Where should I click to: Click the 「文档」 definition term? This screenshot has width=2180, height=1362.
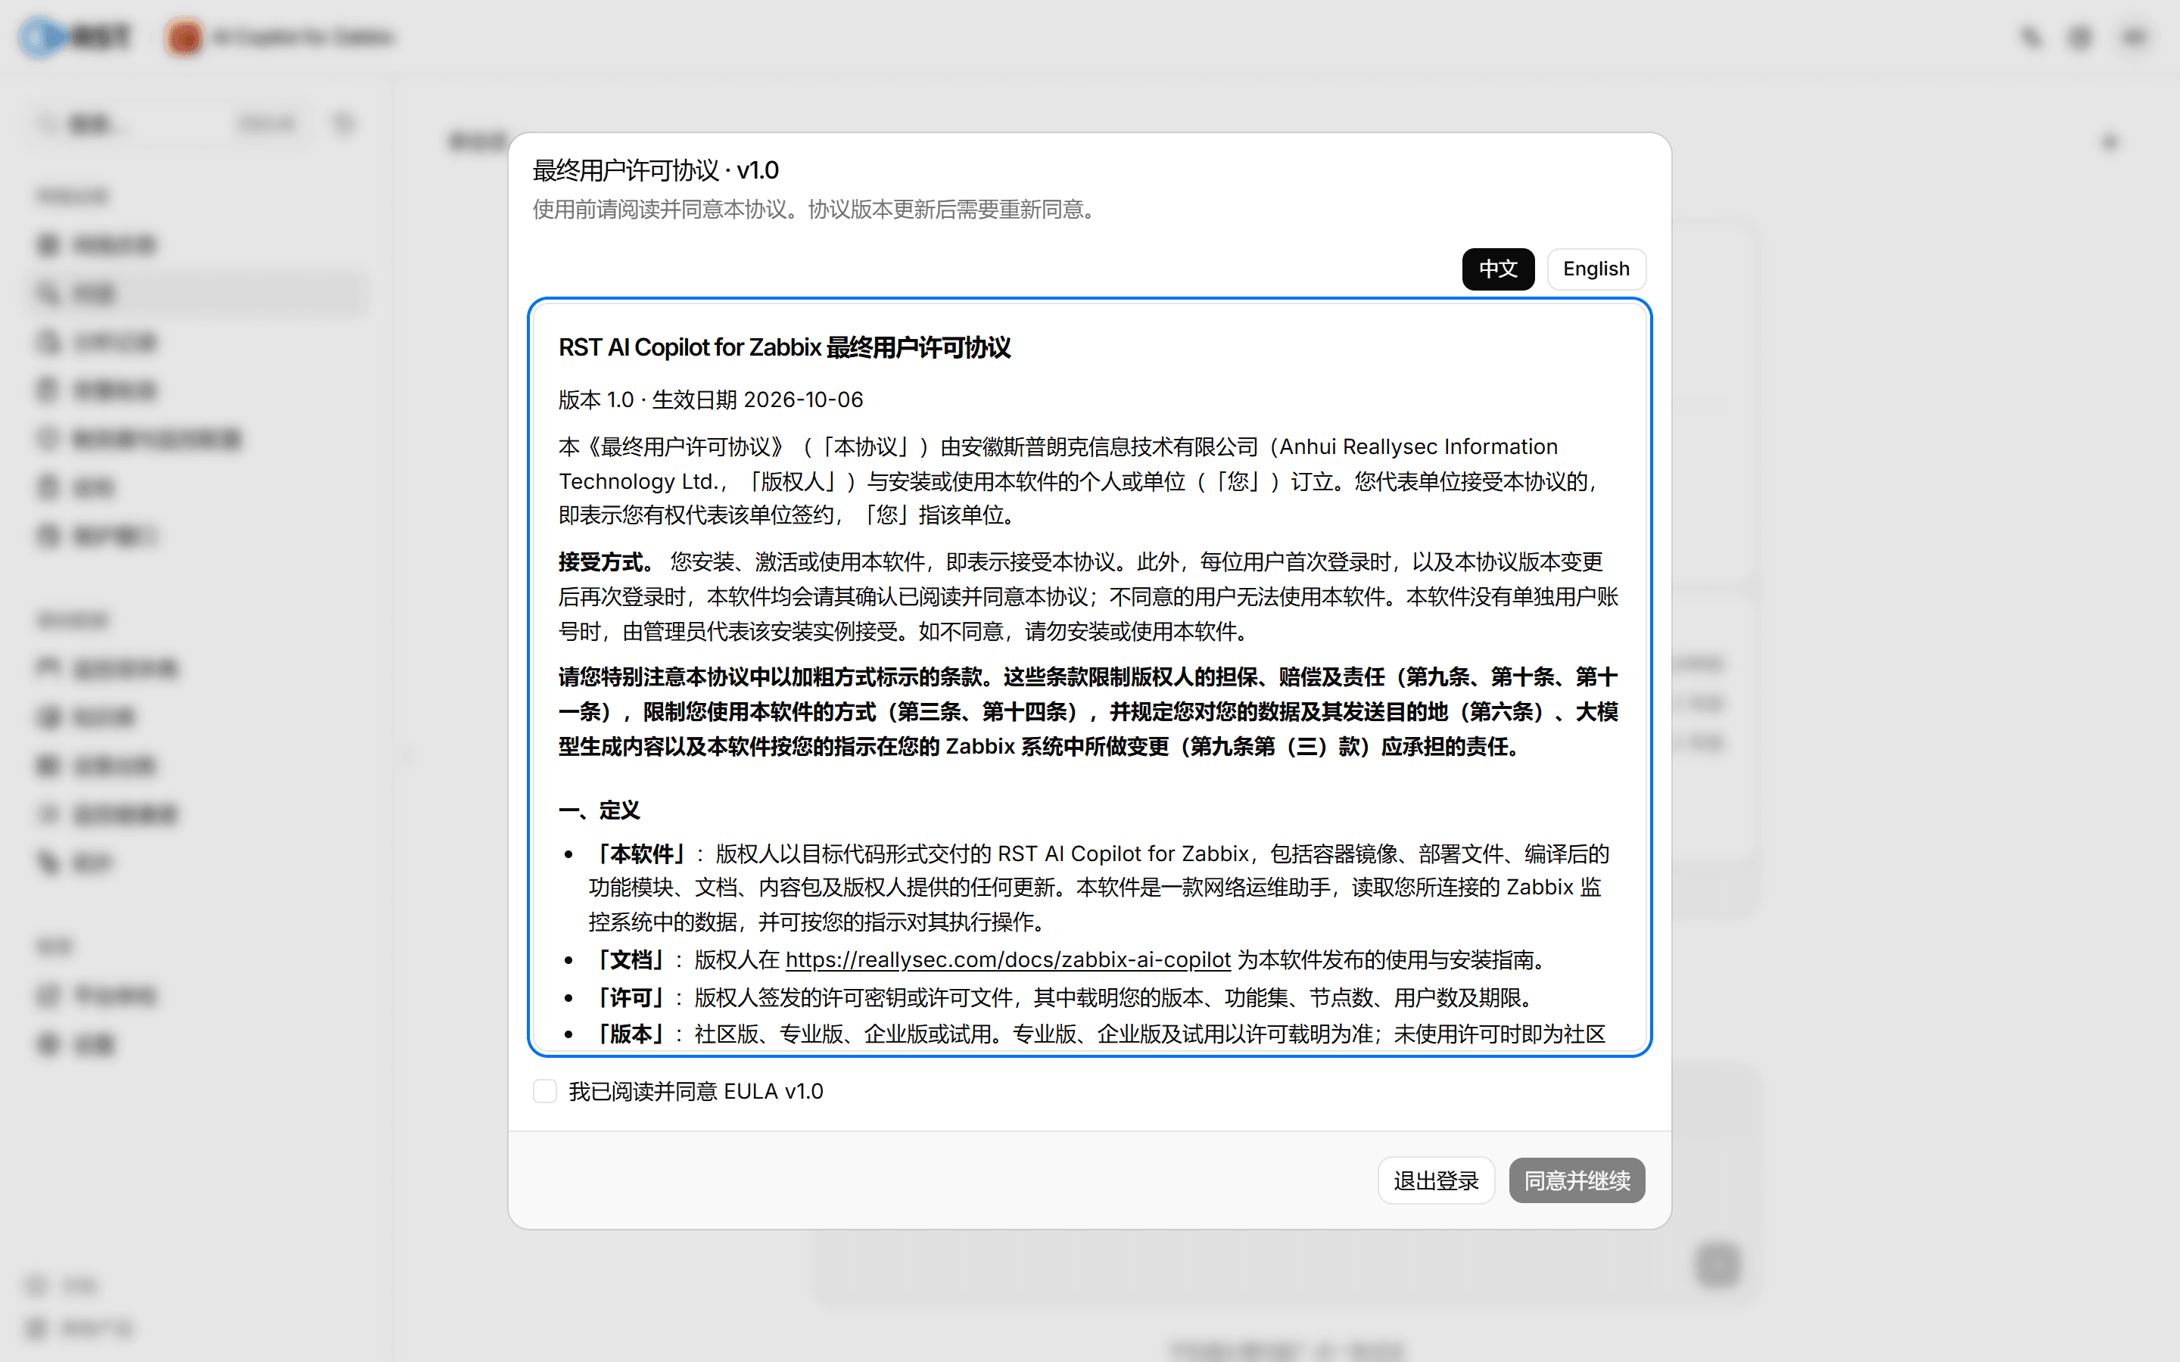coord(631,960)
